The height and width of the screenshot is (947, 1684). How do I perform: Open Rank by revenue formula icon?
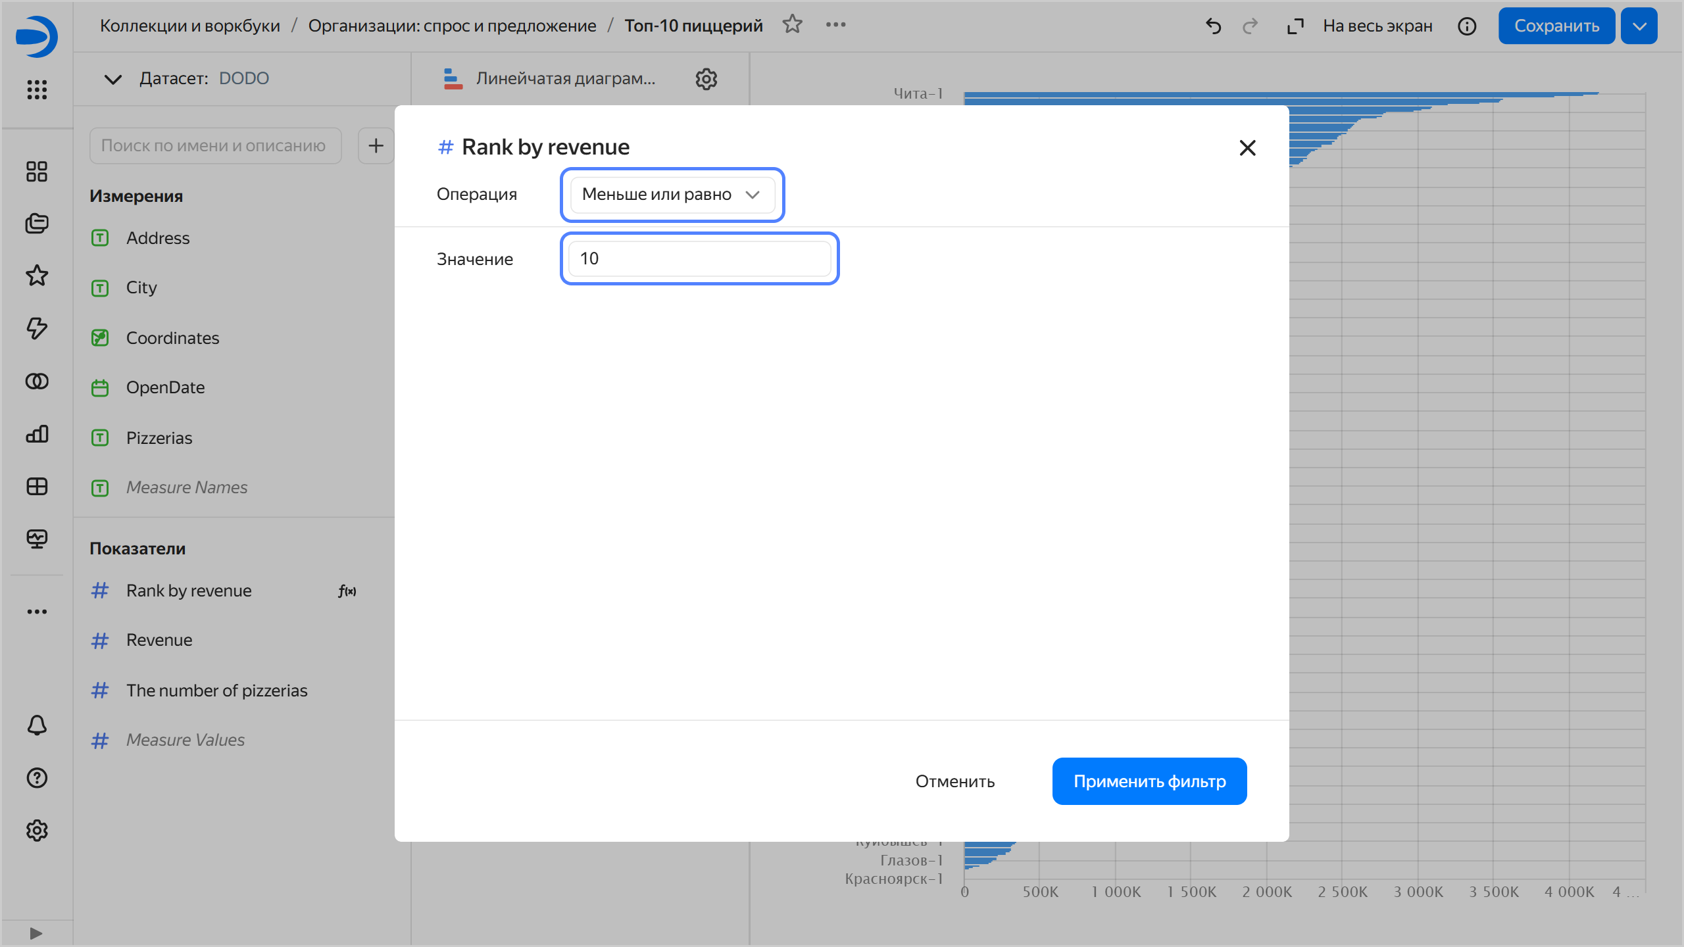coord(347,591)
